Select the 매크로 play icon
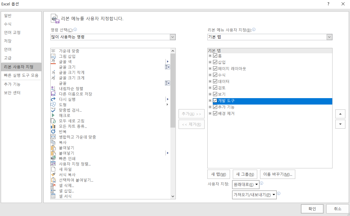 click(x=53, y=116)
